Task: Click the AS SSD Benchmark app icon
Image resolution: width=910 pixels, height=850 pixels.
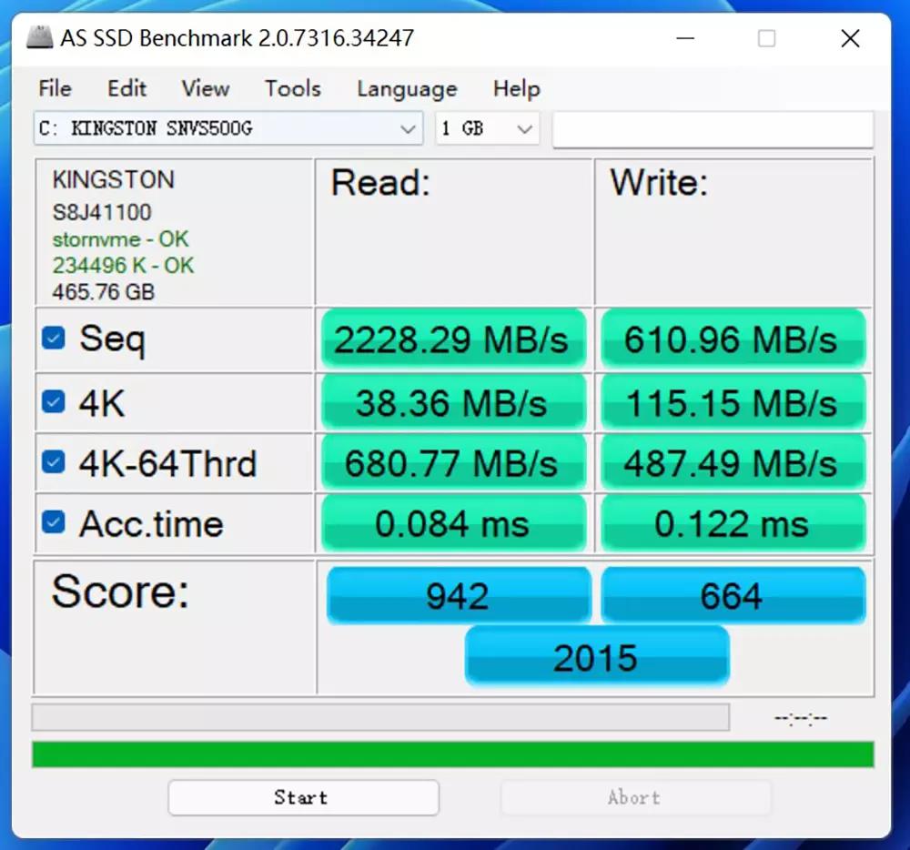Action: click(x=39, y=37)
